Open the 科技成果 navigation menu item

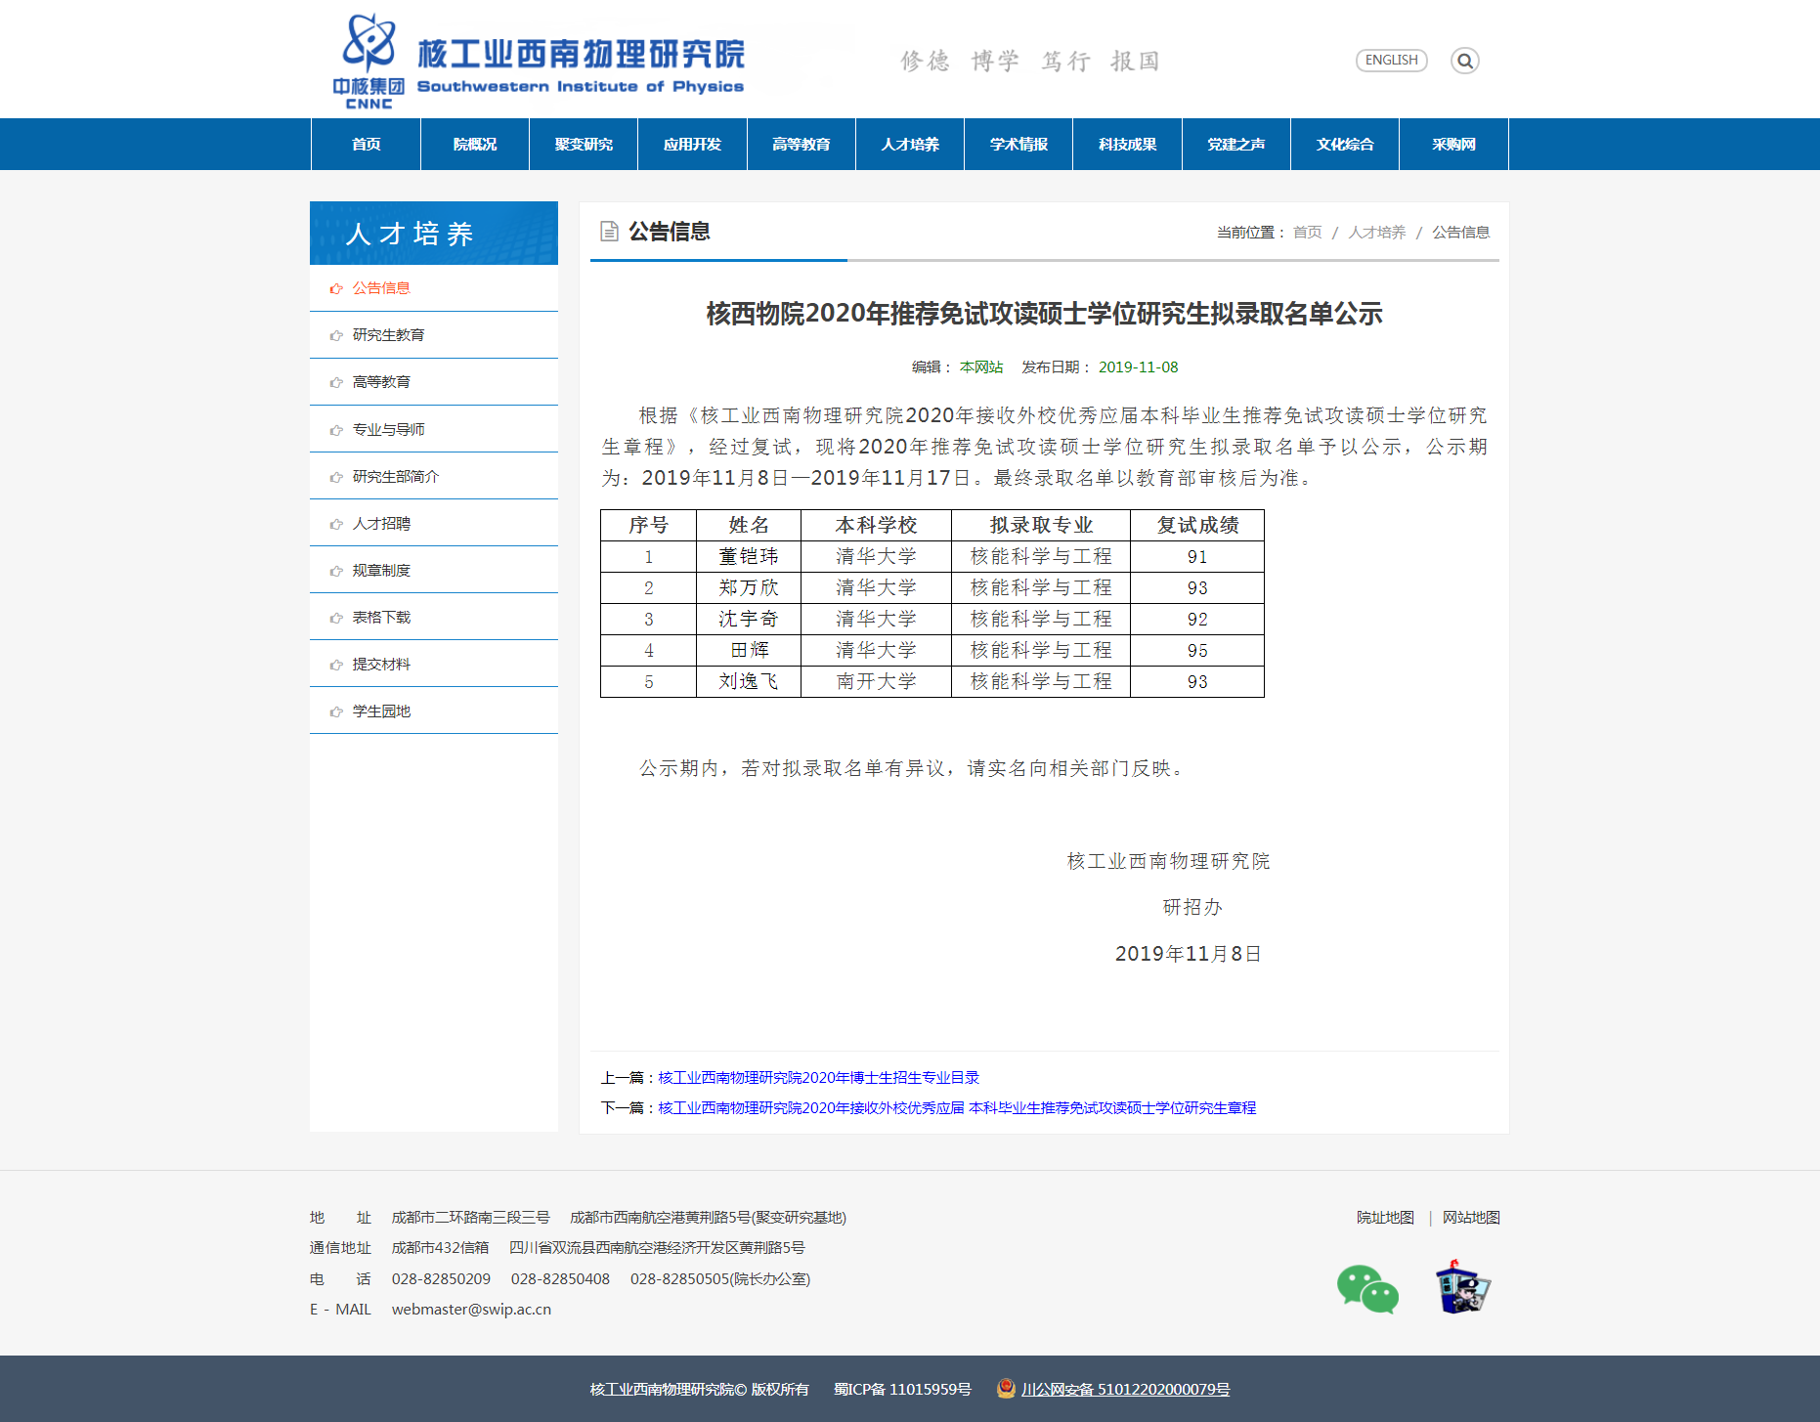pos(1128,145)
